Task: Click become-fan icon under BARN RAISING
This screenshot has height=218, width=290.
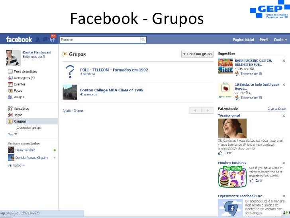Action: pyautogui.click(x=237, y=74)
